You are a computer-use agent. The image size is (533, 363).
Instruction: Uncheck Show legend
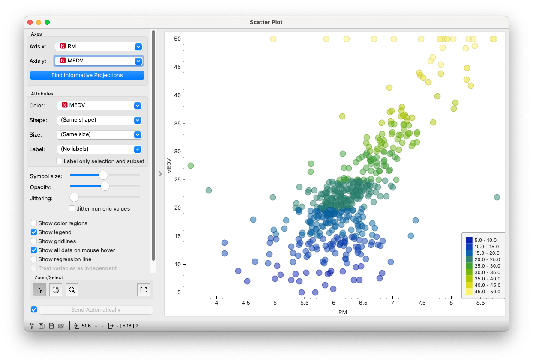pyautogui.click(x=34, y=232)
